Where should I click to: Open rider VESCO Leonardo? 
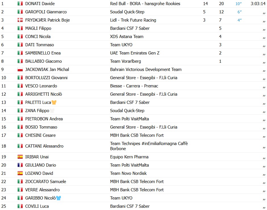[x=41, y=86]
